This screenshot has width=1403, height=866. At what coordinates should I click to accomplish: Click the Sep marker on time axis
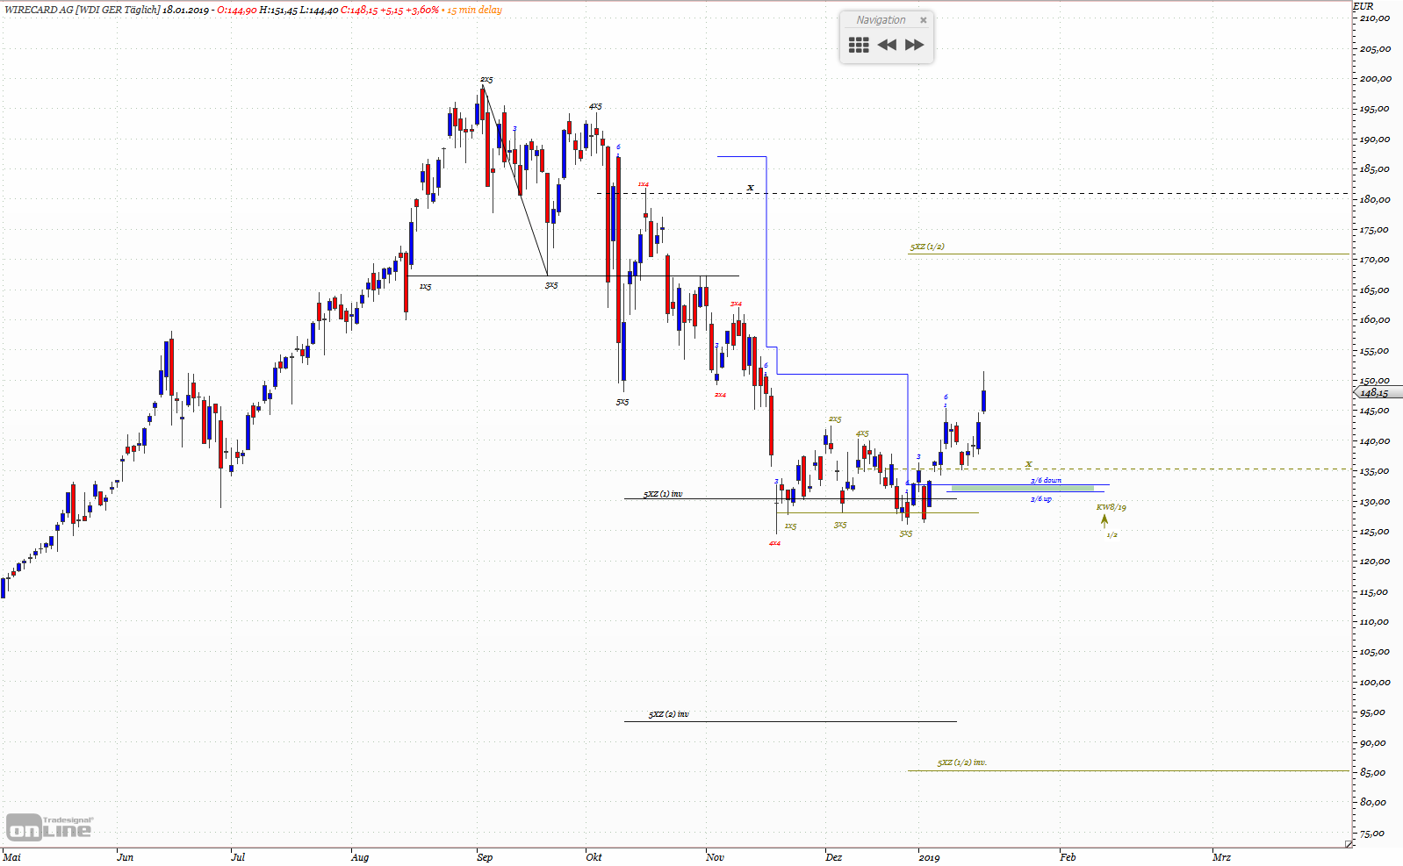point(485,857)
